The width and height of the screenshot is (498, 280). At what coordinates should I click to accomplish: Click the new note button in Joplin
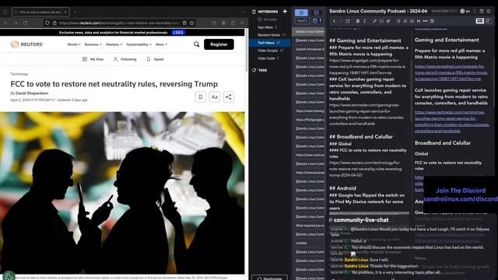coord(301,12)
